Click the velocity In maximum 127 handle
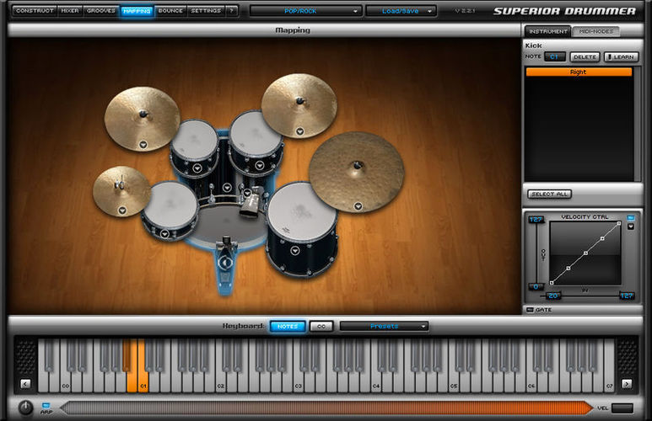Image resolution: width=652 pixels, height=421 pixels. point(627,296)
